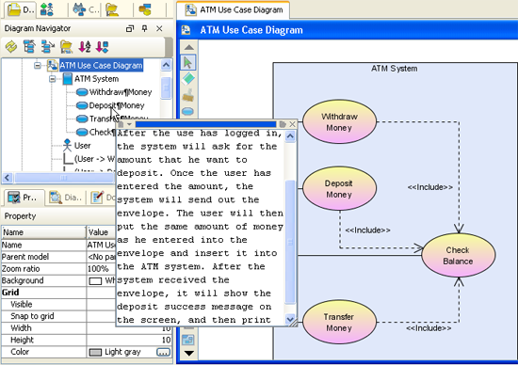Switch to the Model Explorer pane icon tab
This screenshot has height=365, width=518.
click(x=46, y=9)
